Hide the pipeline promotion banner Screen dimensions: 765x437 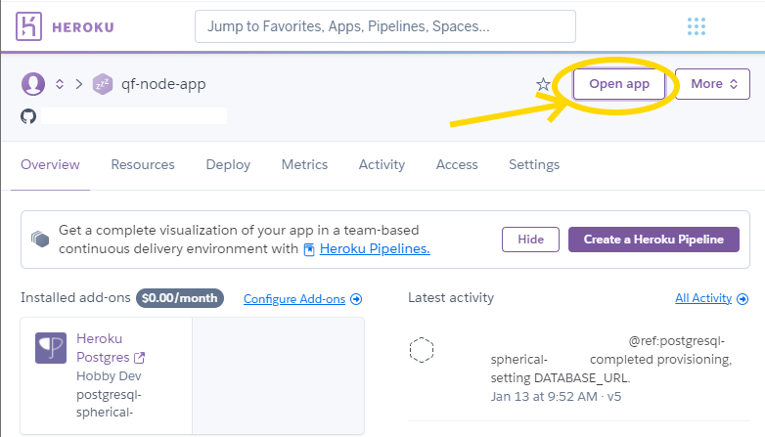(x=530, y=240)
